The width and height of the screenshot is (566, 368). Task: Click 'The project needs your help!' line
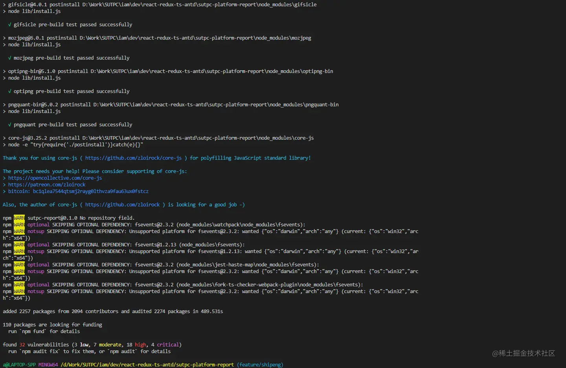95,171
